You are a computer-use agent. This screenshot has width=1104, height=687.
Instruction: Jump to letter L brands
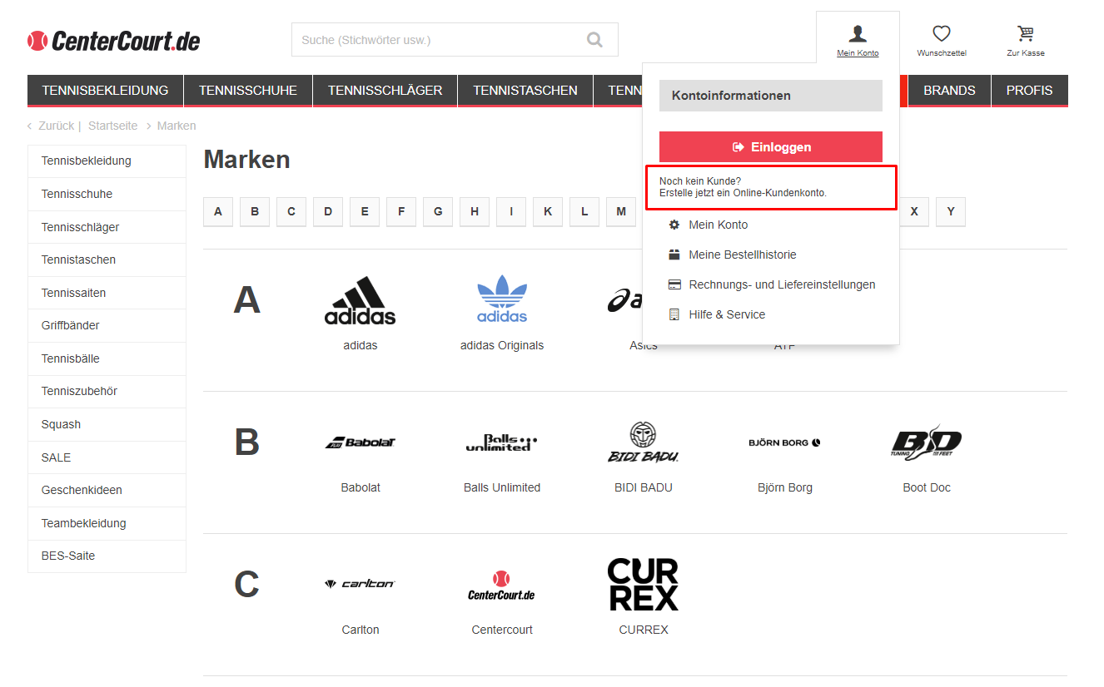pos(584,211)
